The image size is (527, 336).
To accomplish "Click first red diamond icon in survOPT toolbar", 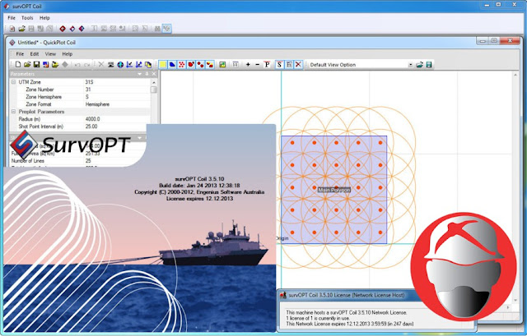I will [63, 29].
